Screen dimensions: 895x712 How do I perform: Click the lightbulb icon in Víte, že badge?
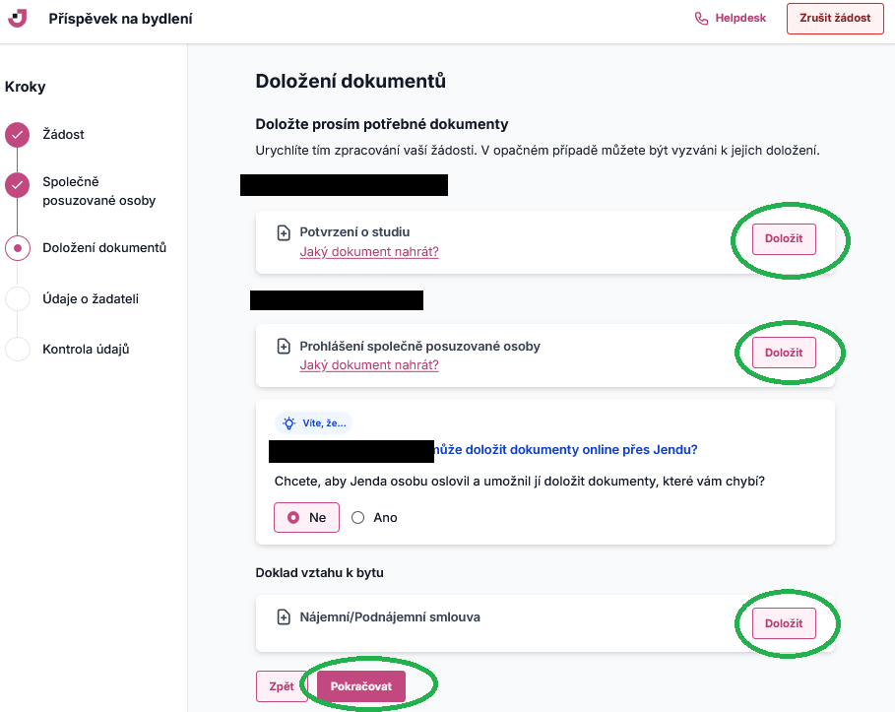[289, 423]
